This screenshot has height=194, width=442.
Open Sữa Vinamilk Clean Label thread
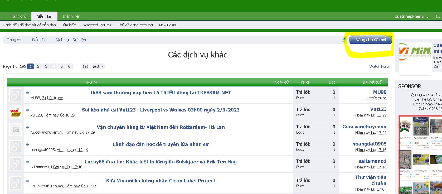point(161,181)
